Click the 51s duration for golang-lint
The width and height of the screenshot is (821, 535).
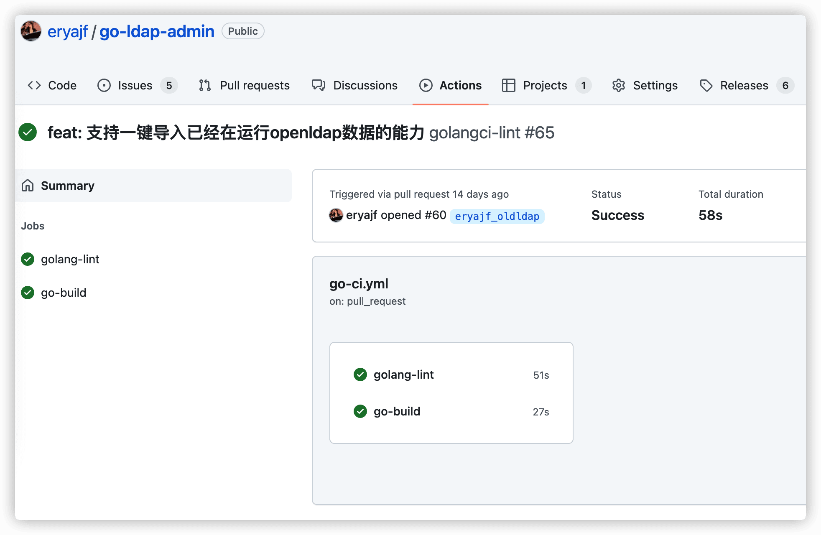[x=541, y=375]
